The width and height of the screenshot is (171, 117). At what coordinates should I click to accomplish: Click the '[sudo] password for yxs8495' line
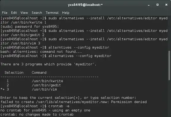pos(30,27)
